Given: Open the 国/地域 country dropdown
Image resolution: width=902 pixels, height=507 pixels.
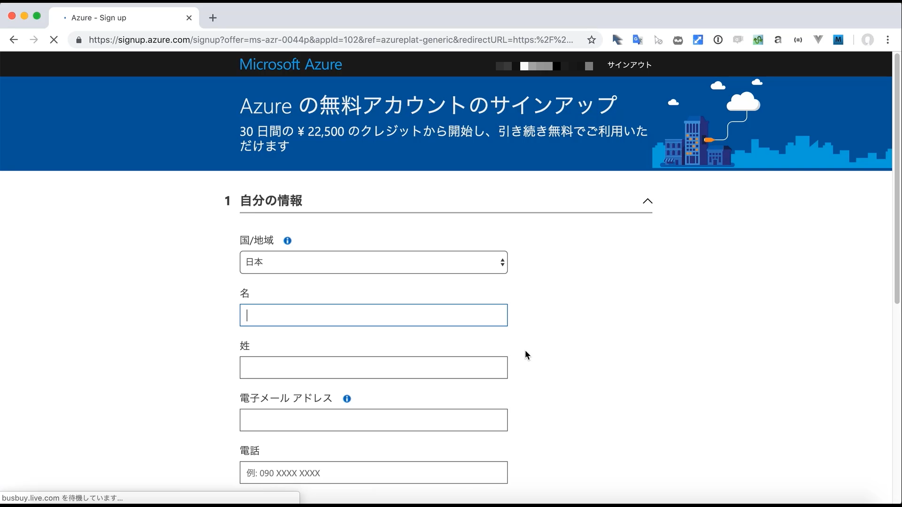Looking at the screenshot, I should (373, 262).
